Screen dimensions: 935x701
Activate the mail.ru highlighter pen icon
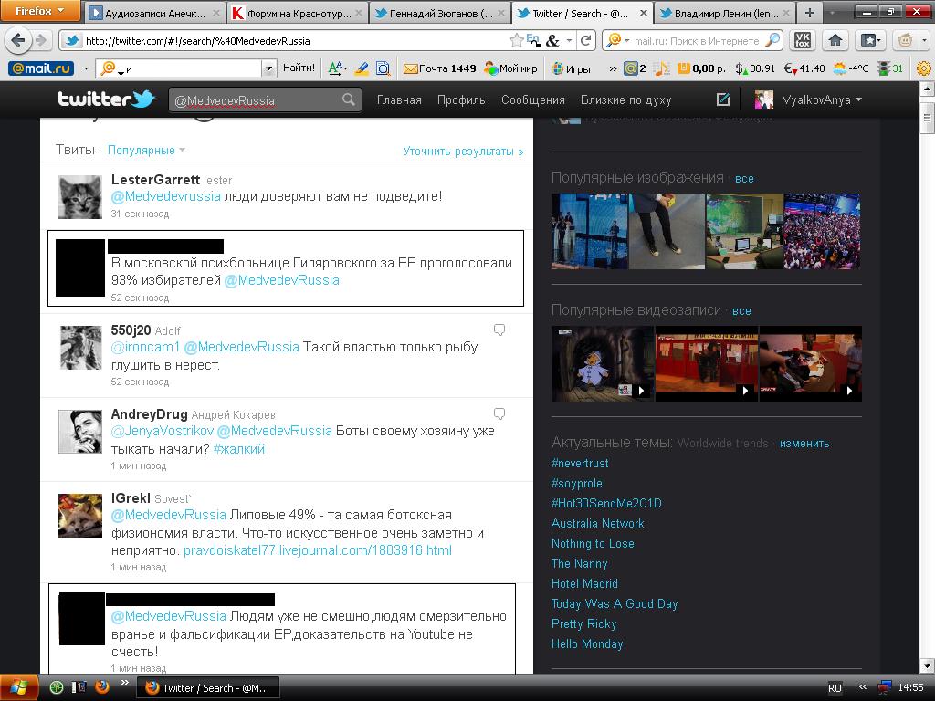362,68
